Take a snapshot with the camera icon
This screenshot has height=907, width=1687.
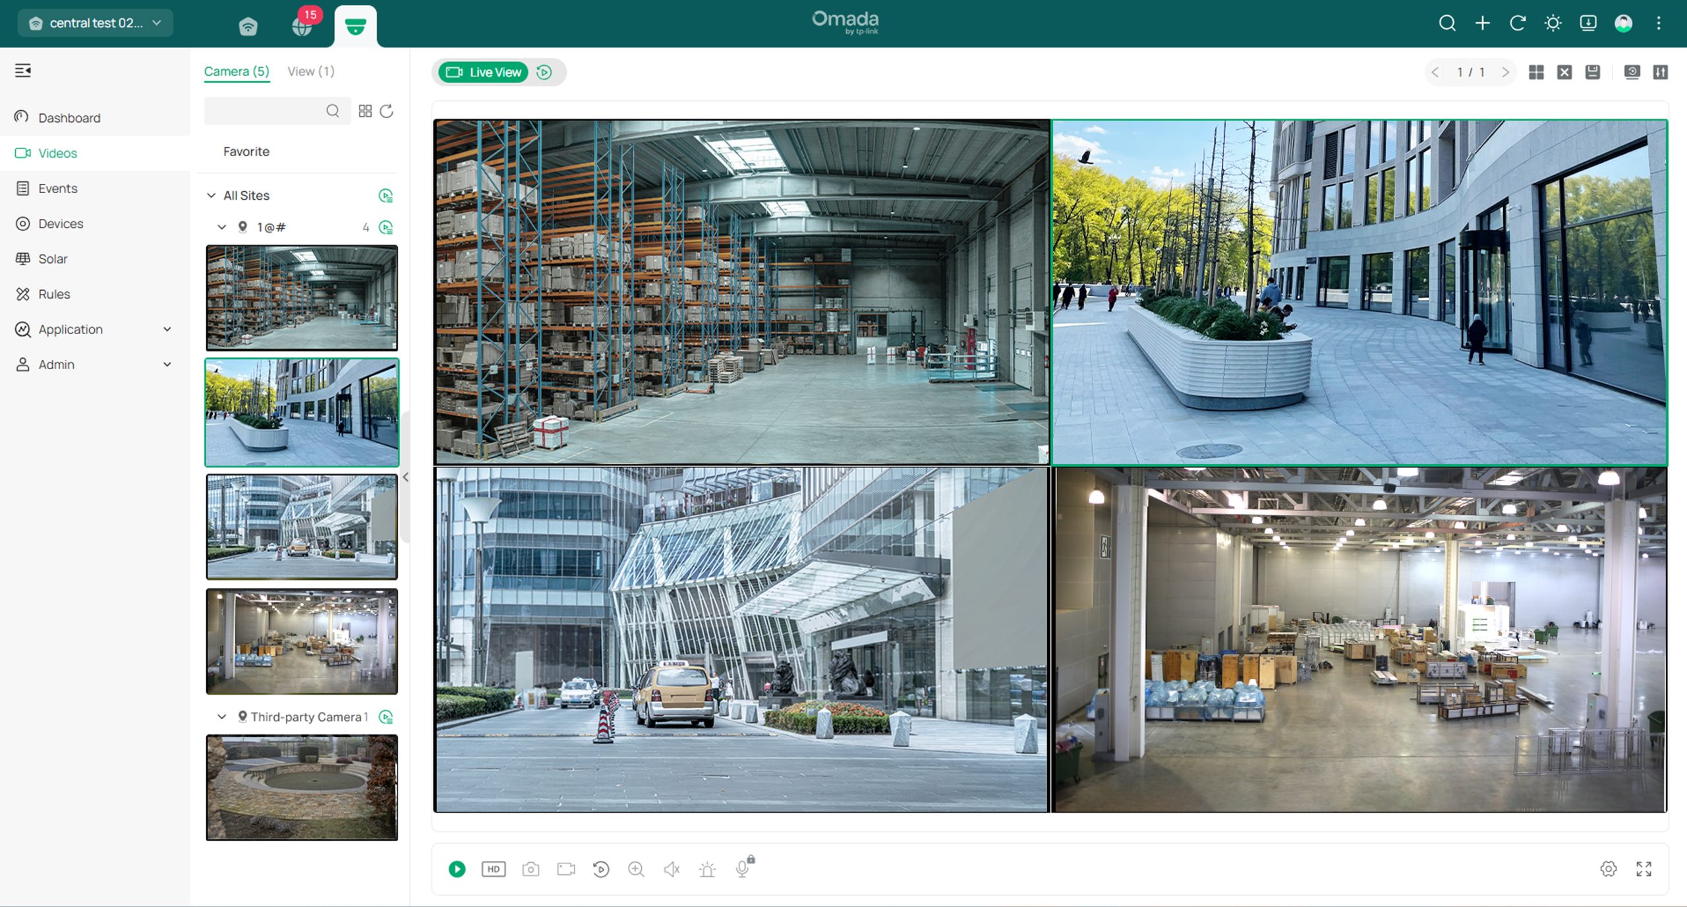tap(530, 869)
